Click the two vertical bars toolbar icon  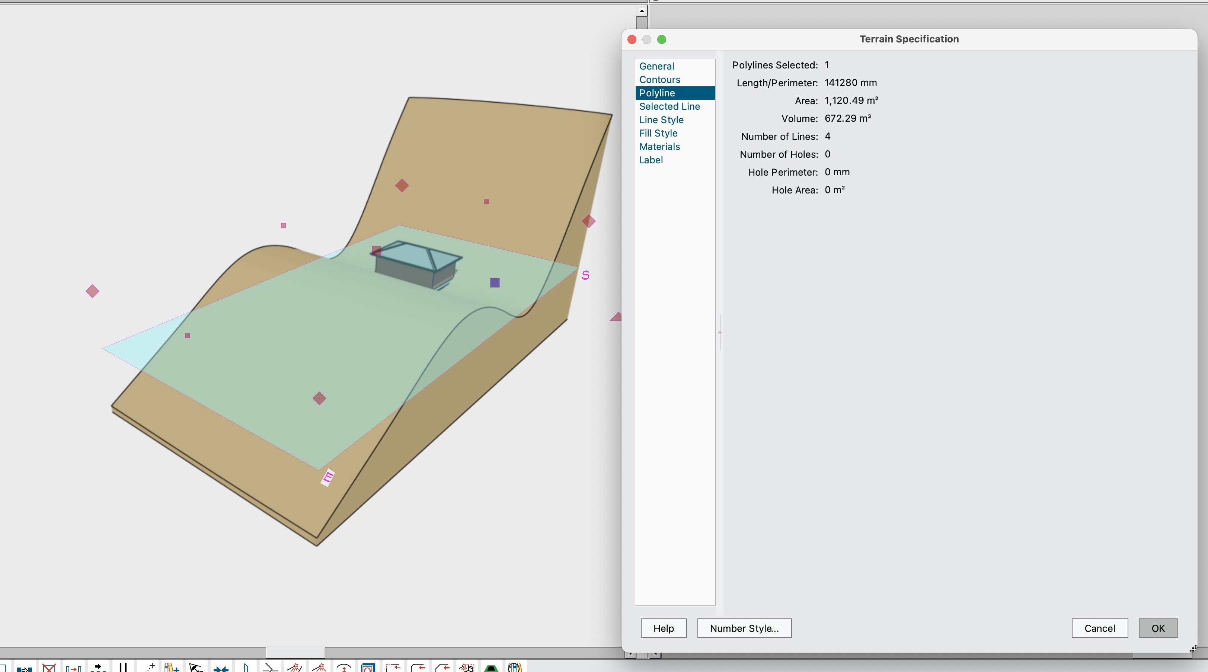[x=123, y=667]
